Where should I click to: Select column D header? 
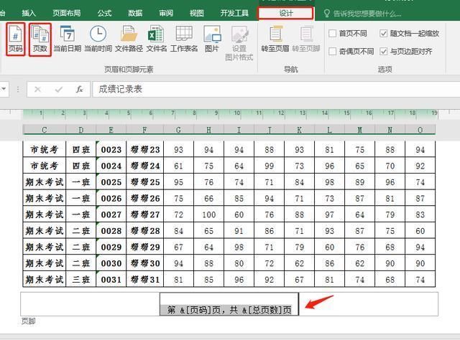pyautogui.click(x=81, y=130)
